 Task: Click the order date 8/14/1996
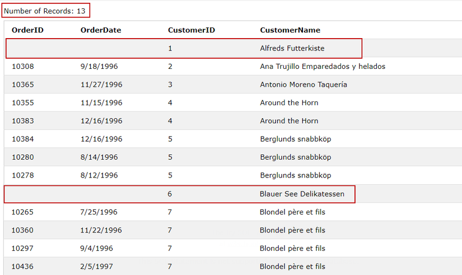99,157
